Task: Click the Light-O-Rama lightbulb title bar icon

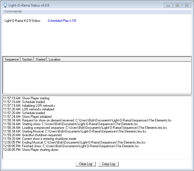Action: coord(5,5)
